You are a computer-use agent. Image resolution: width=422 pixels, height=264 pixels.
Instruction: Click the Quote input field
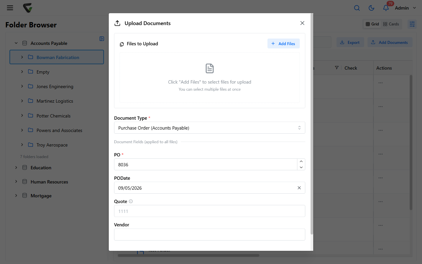pos(210,211)
